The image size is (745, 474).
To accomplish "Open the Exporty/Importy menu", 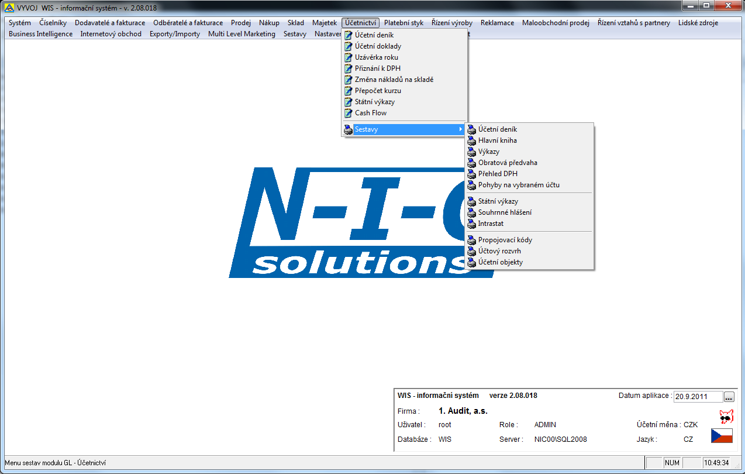I will (175, 34).
